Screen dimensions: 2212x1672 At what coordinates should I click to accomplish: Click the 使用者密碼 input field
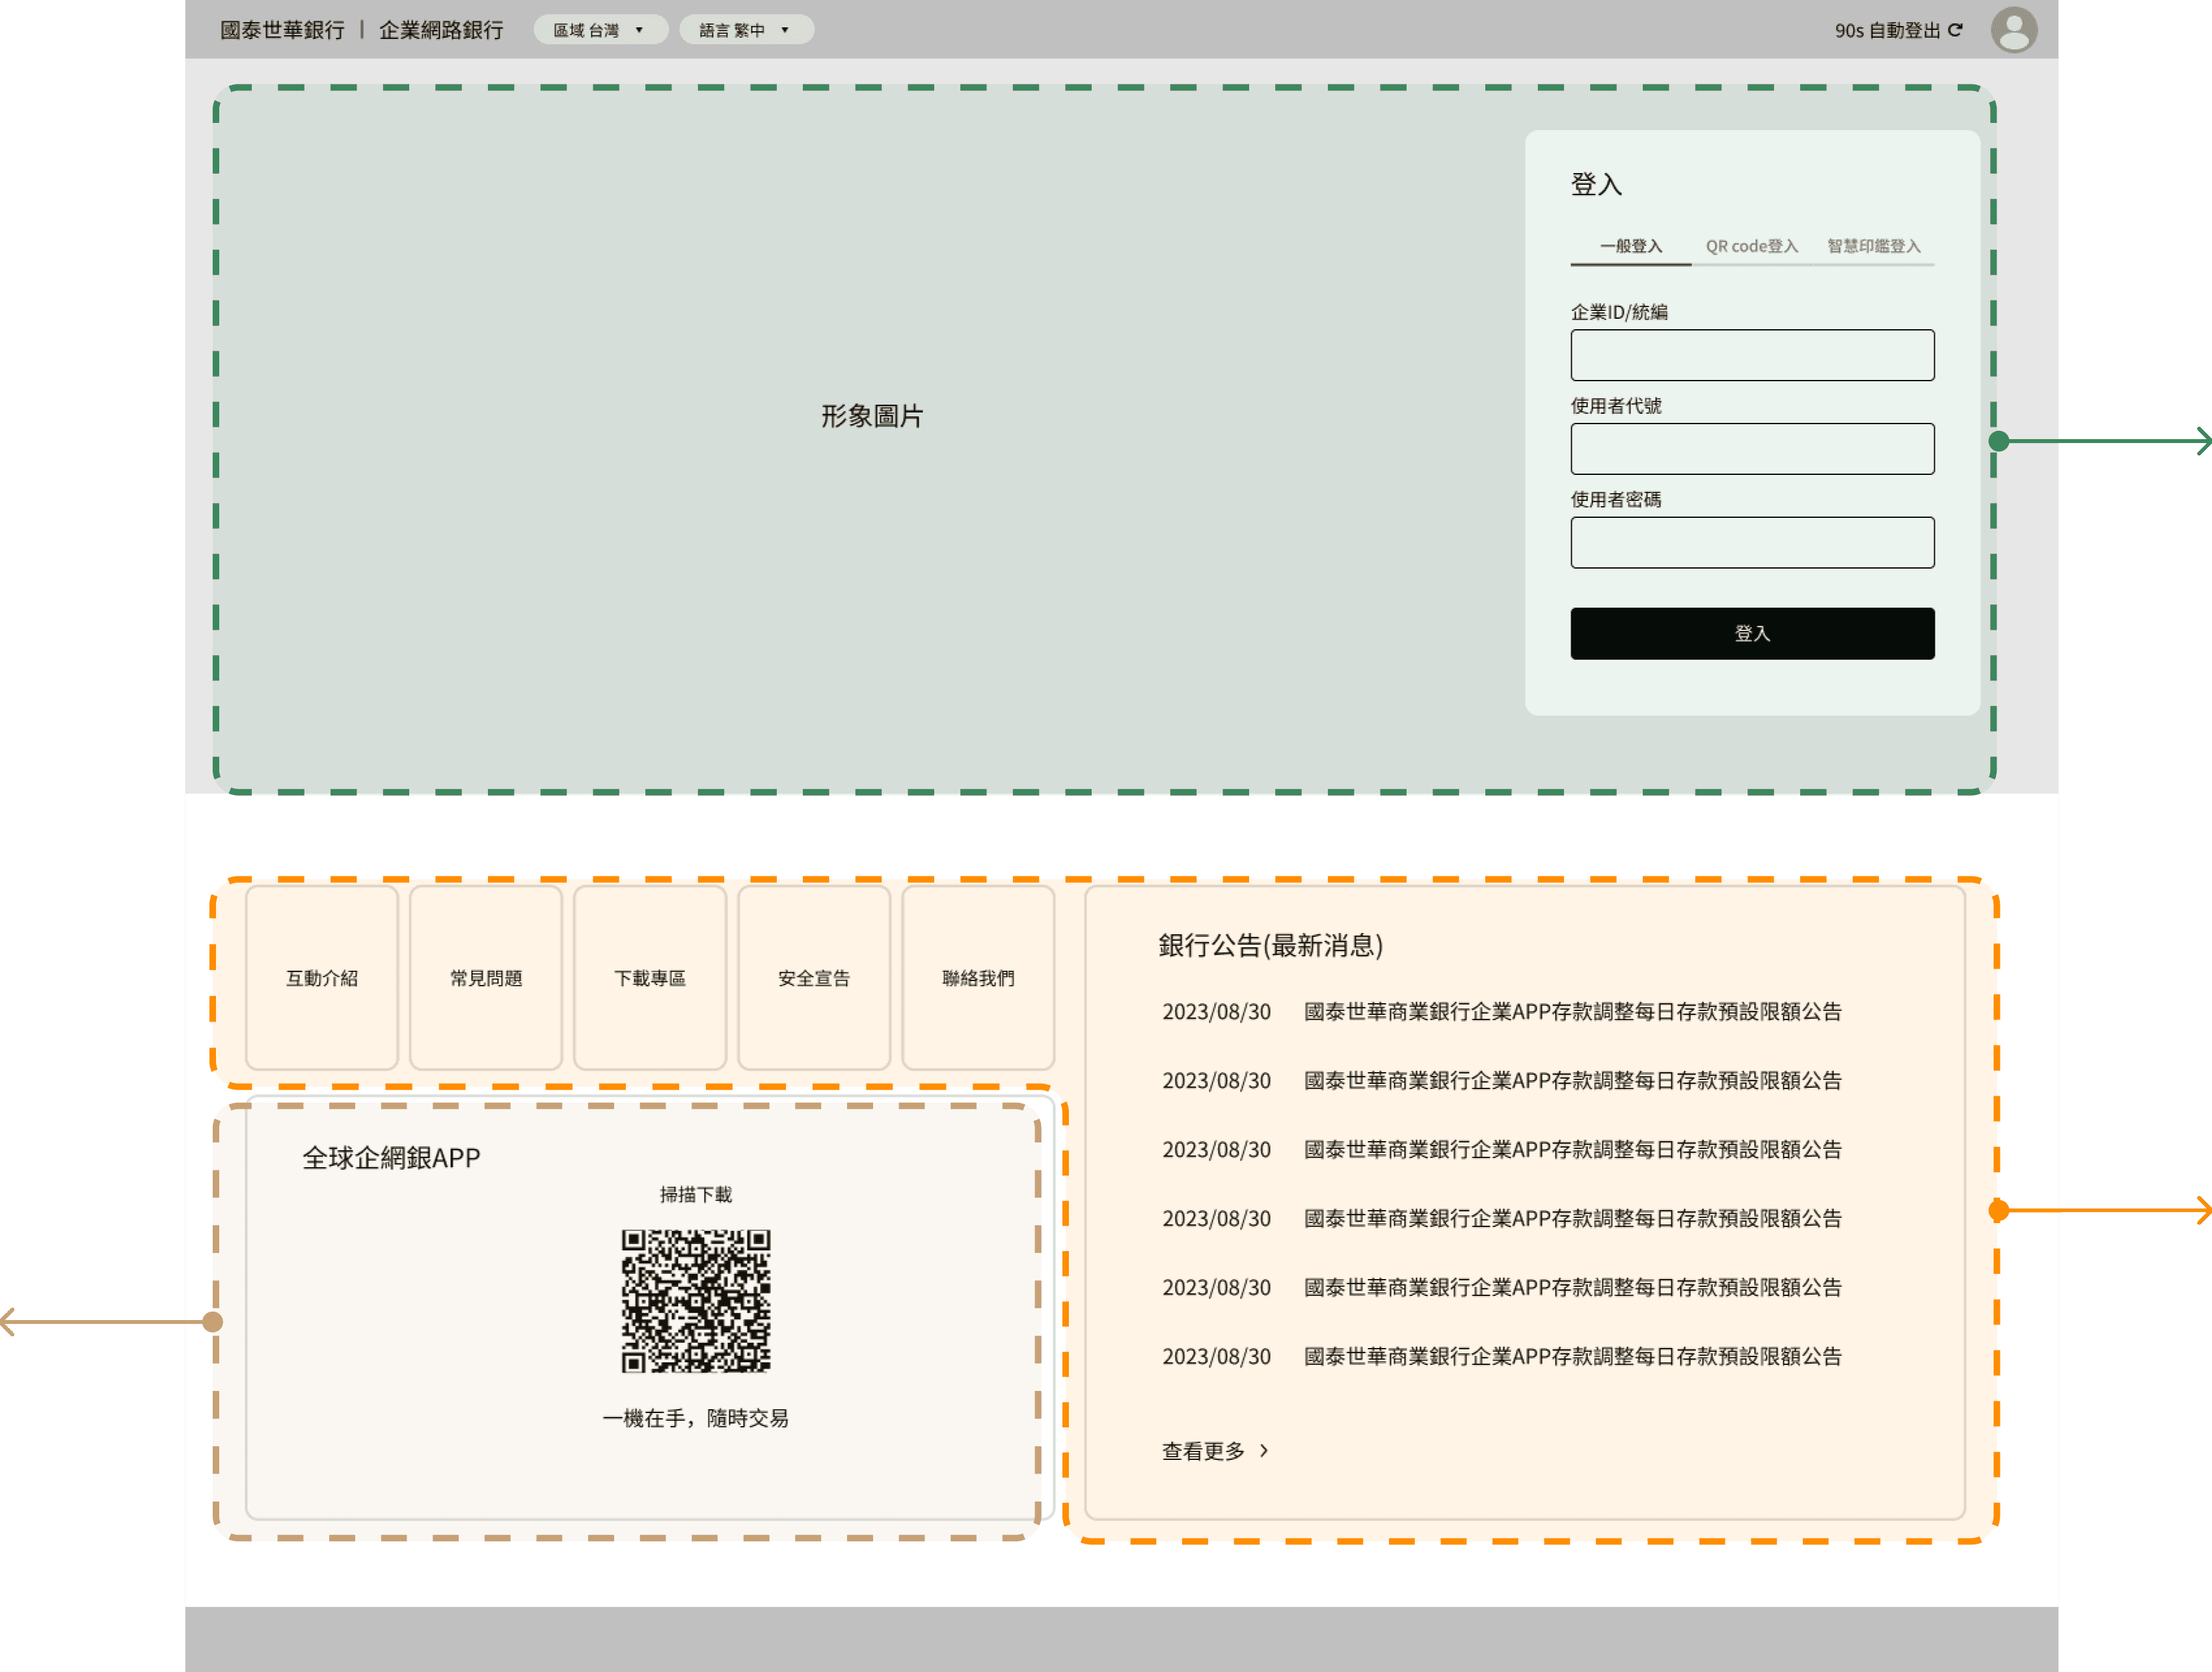point(1752,543)
